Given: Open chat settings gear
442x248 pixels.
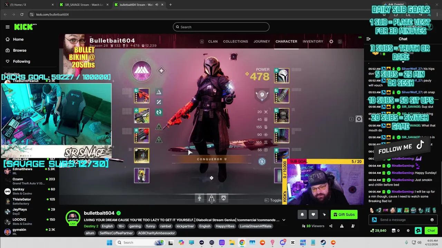Looking at the screenshot, I should tap(408, 230).
